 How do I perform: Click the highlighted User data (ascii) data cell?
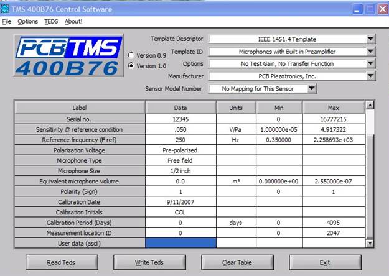[x=180, y=243]
